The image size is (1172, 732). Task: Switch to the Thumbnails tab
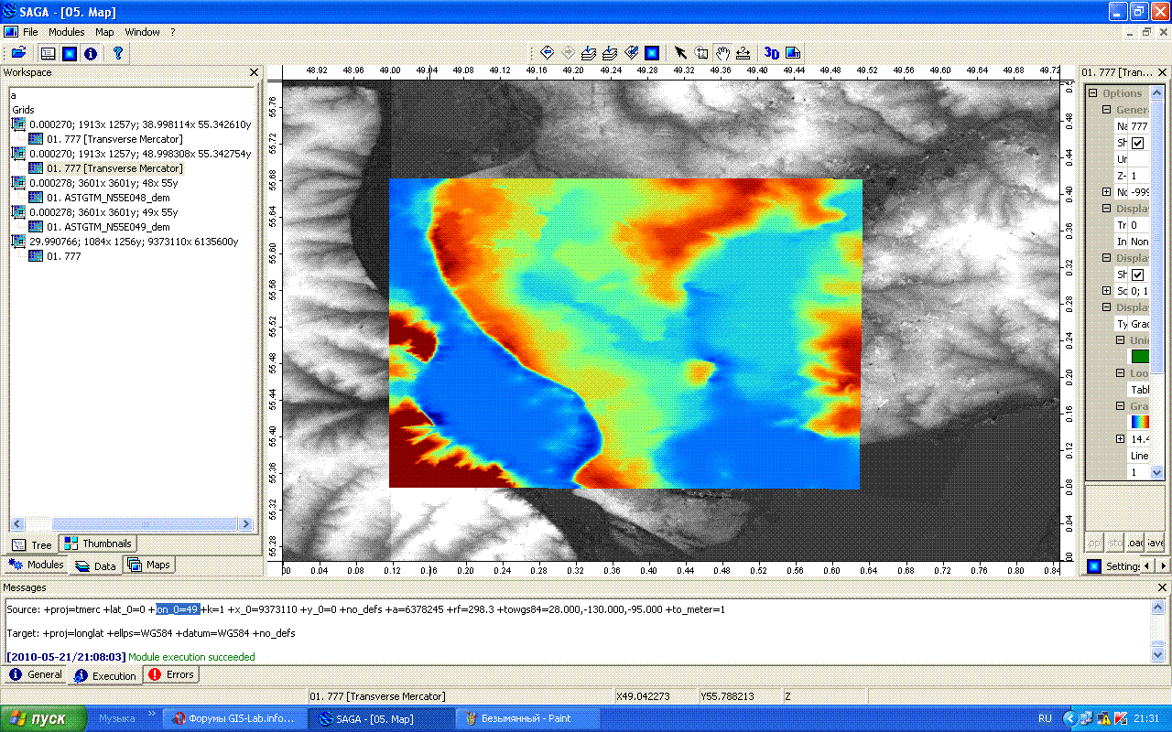(98, 544)
